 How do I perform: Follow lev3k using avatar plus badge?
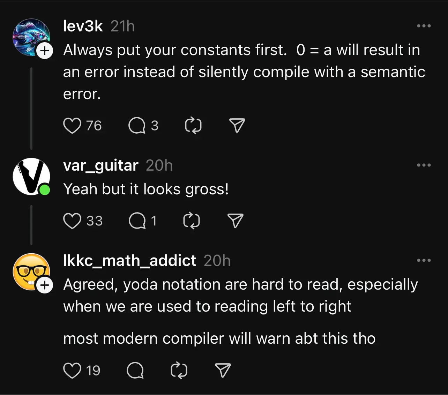[45, 51]
